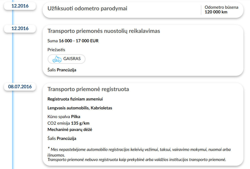Click the Kūno spalva Pilka line
The width and height of the screenshot is (250, 169).
tap(64, 116)
